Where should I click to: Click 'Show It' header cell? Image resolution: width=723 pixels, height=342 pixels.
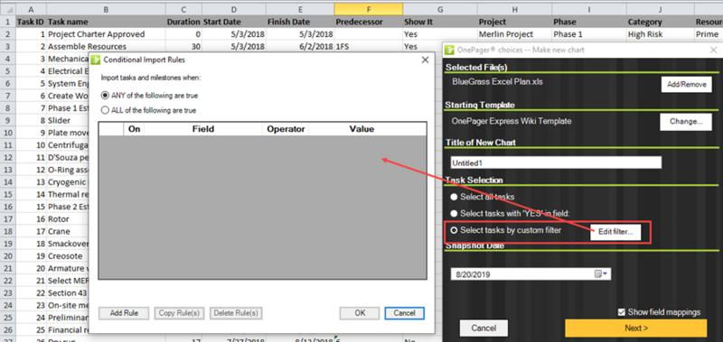click(440, 22)
